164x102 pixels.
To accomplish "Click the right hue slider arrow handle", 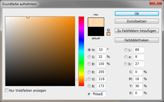I will pyautogui.click(x=86, y=80).
